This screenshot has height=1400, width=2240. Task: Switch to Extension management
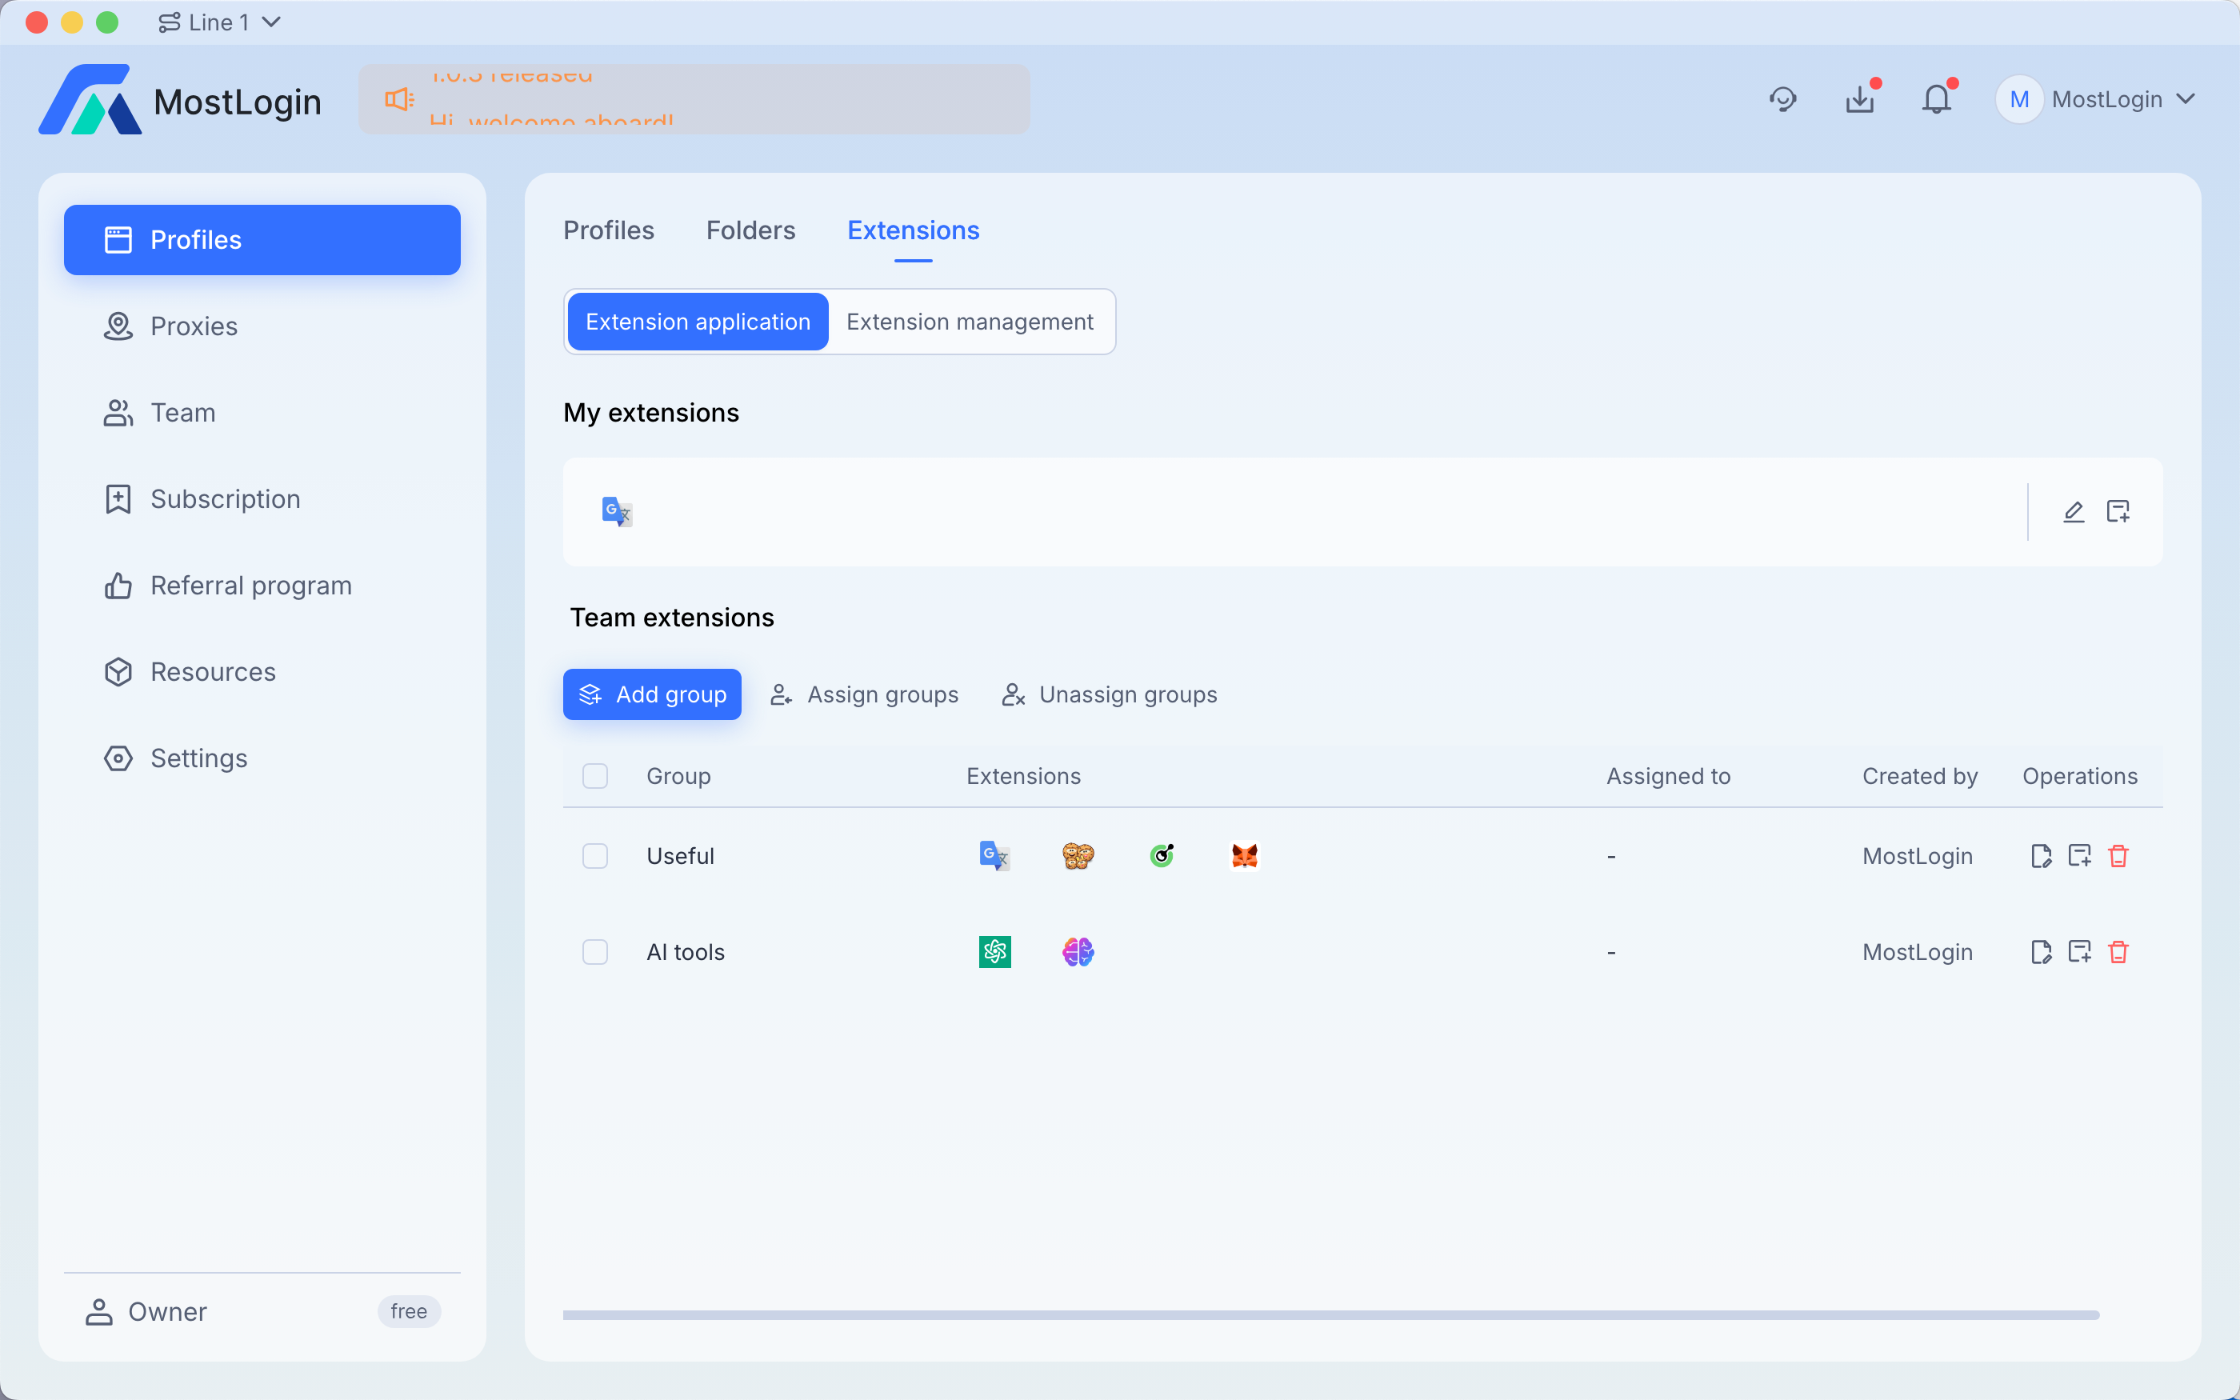(970, 322)
